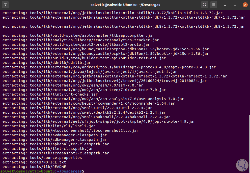Click the ddmlib.jar extraction line

[60, 63]
